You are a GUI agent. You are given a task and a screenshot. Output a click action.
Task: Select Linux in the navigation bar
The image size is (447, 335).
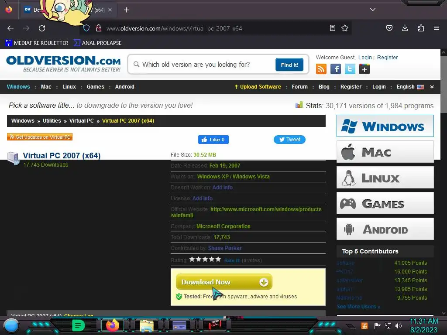(69, 87)
